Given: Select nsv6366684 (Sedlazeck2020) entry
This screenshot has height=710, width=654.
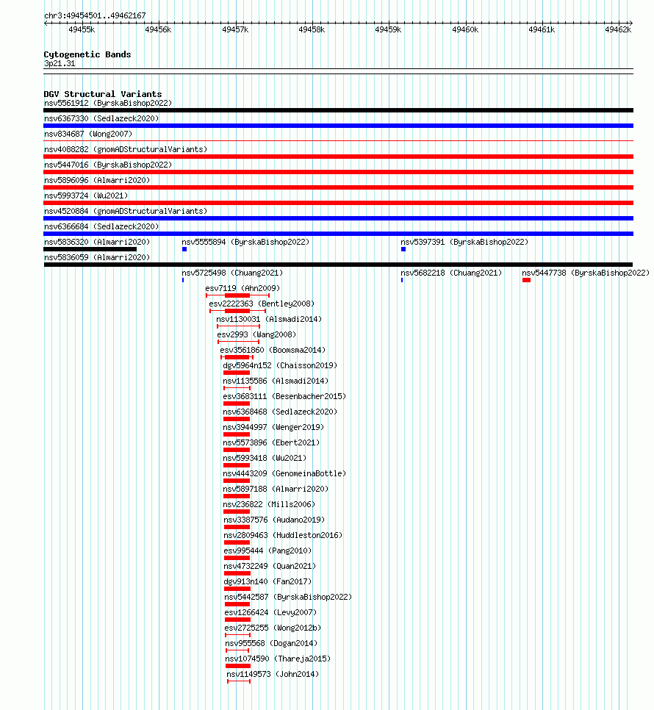Looking at the screenshot, I should click(x=101, y=226).
